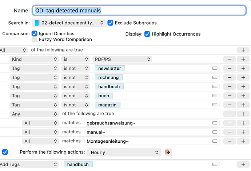The image size is (251, 171).
Task: Open the 'is' operator dropdown in Kind row
Action: coord(75,59)
